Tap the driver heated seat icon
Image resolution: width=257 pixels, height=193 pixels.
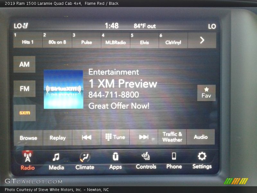25,26
